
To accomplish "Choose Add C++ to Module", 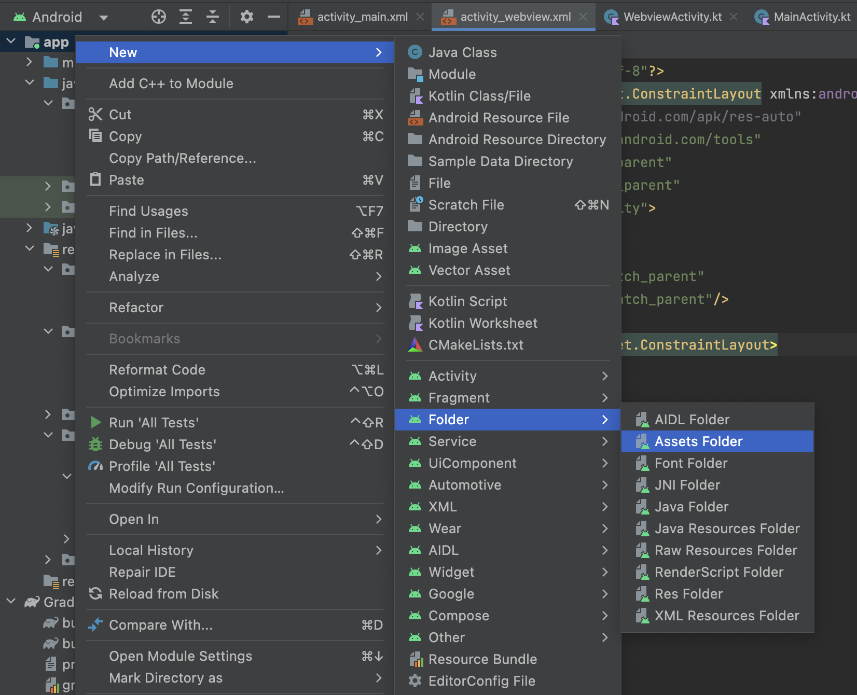I will [x=235, y=84].
